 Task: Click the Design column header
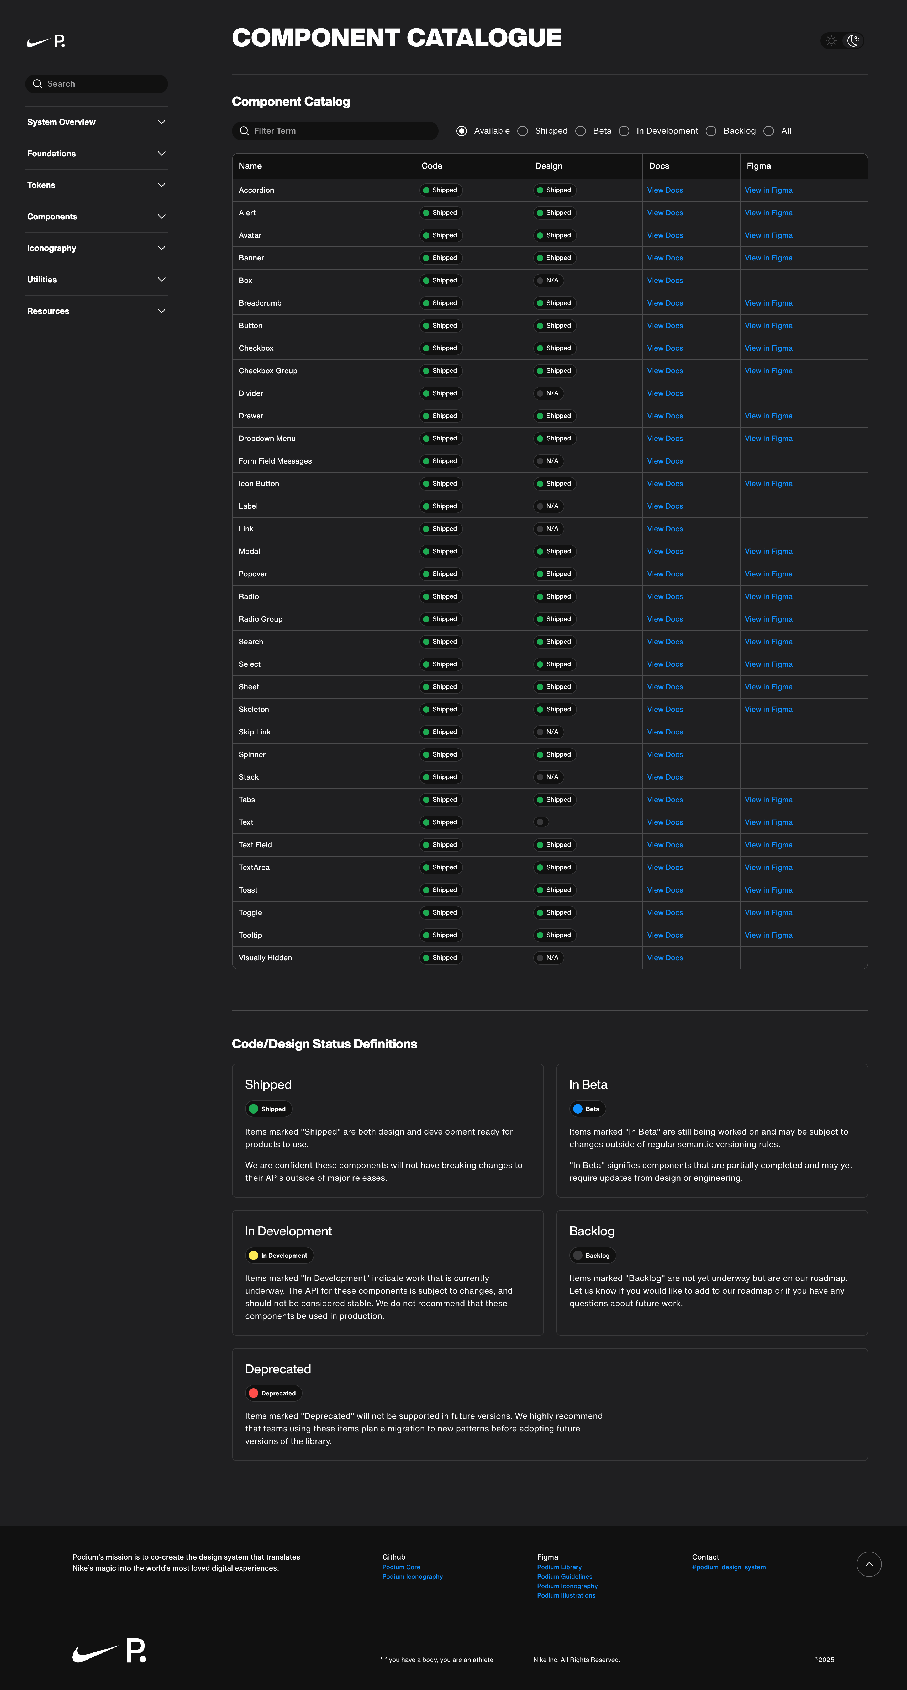click(586, 166)
